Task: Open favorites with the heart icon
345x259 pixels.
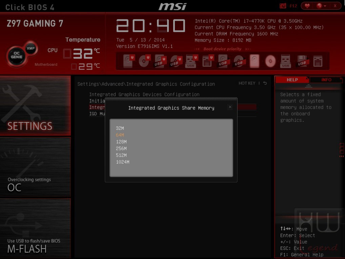Action: 307,6
